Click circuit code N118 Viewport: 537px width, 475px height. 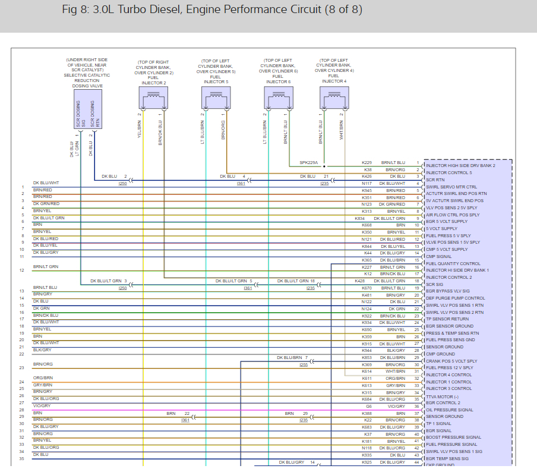[x=367, y=448]
